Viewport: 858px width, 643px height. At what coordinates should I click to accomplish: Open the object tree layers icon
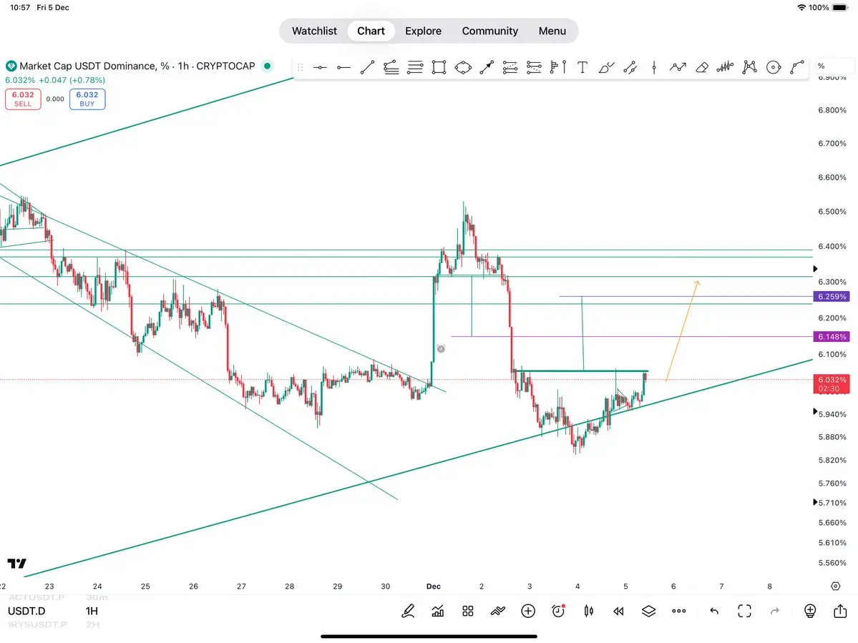(648, 611)
